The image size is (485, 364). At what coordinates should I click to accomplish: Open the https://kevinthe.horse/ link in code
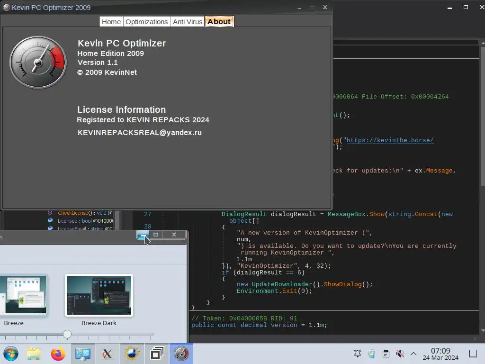(x=390, y=140)
